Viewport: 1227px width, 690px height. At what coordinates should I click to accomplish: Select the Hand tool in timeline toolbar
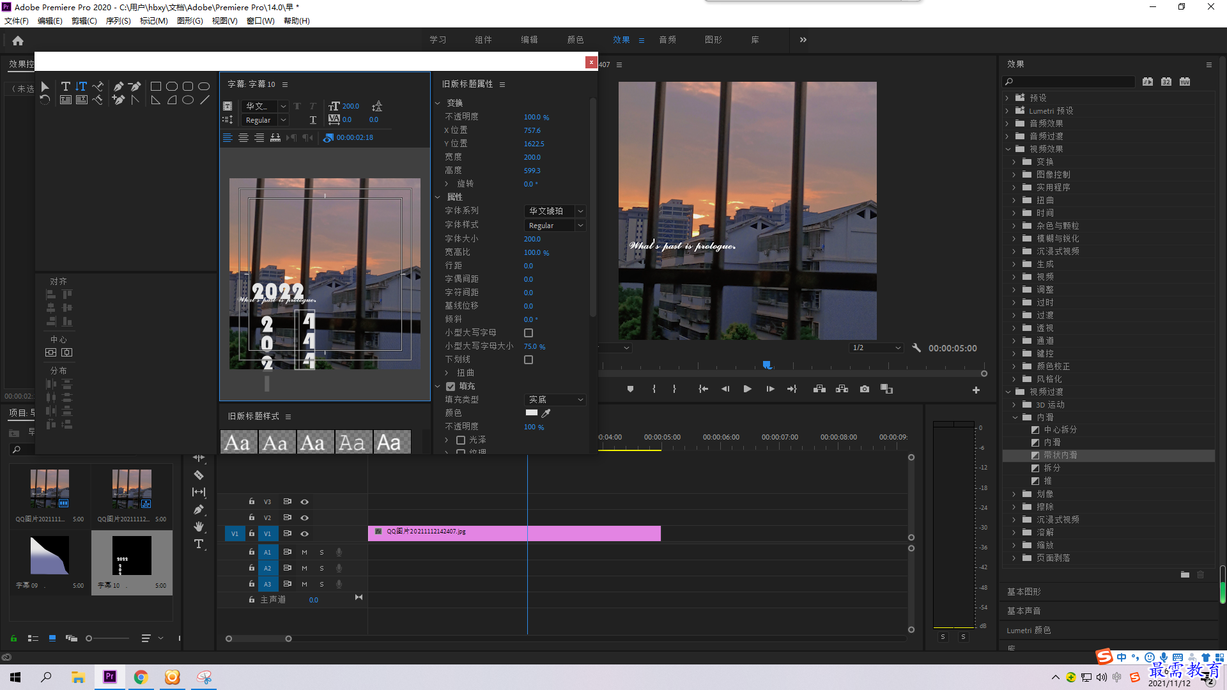[x=199, y=526]
